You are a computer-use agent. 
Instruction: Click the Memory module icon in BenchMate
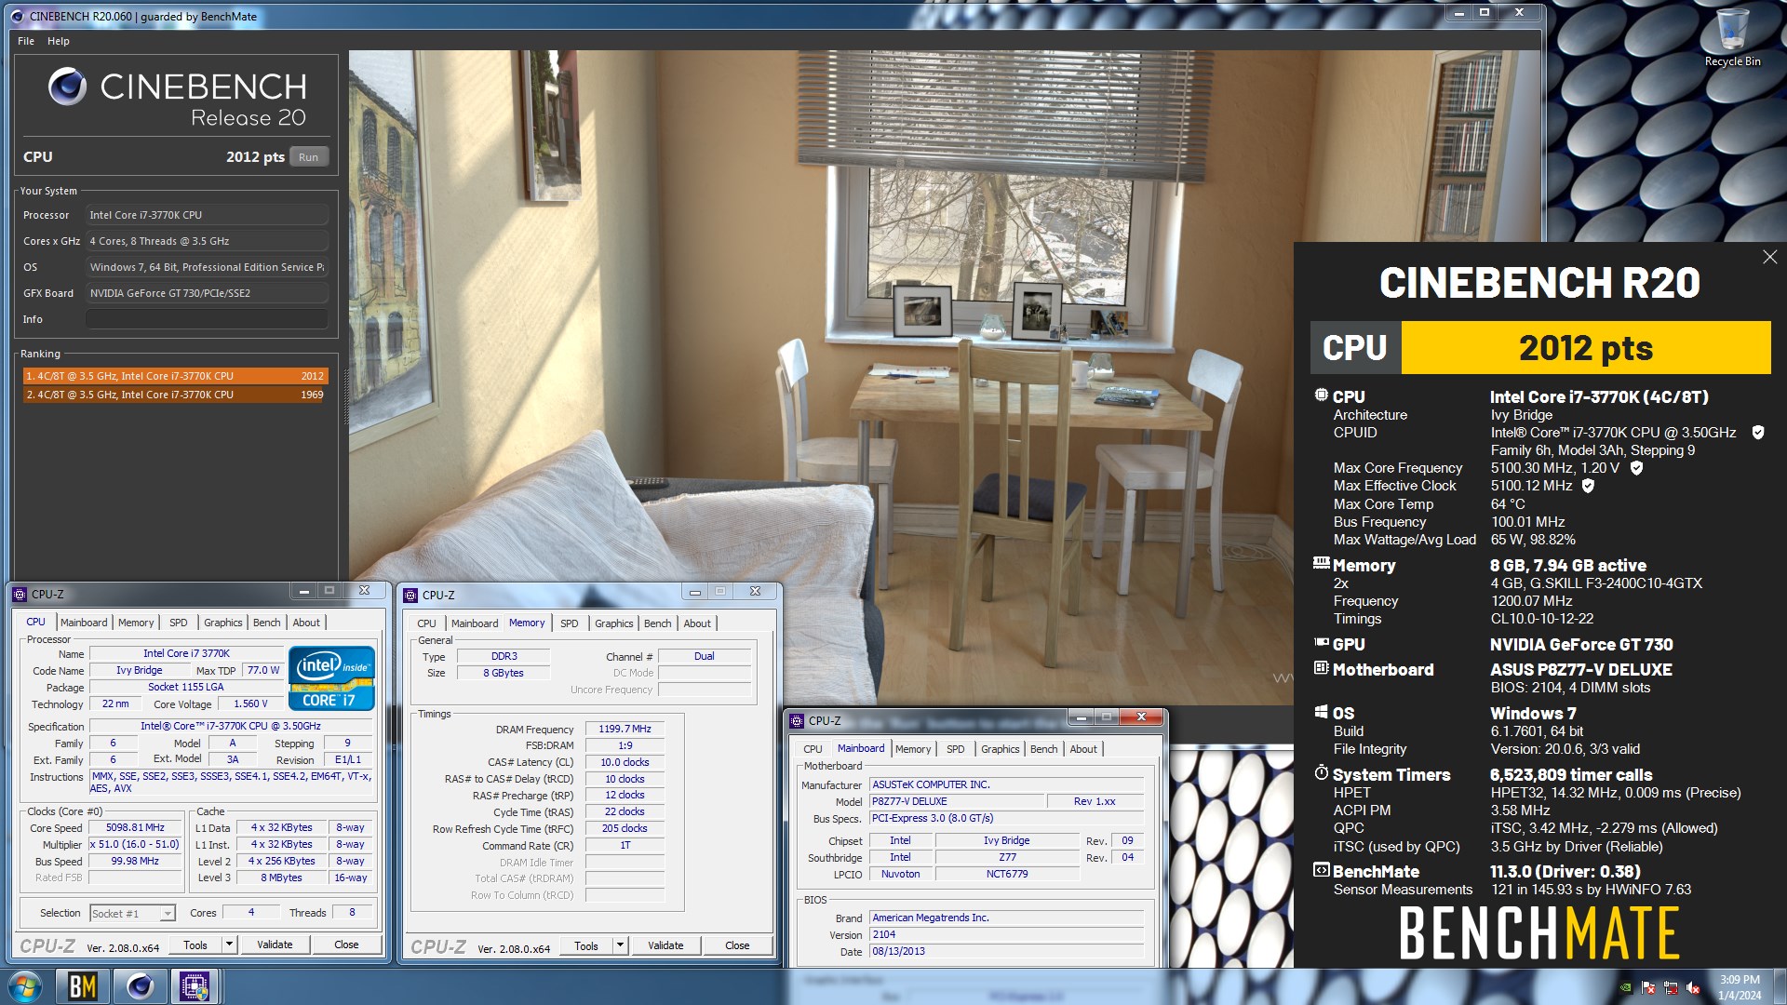point(1321,563)
